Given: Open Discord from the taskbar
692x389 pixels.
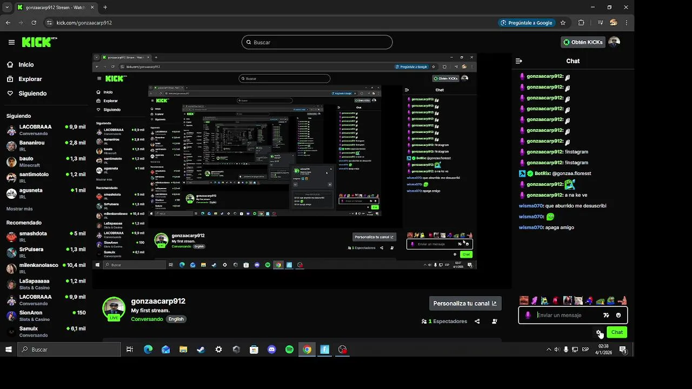Looking at the screenshot, I should tap(271, 350).
